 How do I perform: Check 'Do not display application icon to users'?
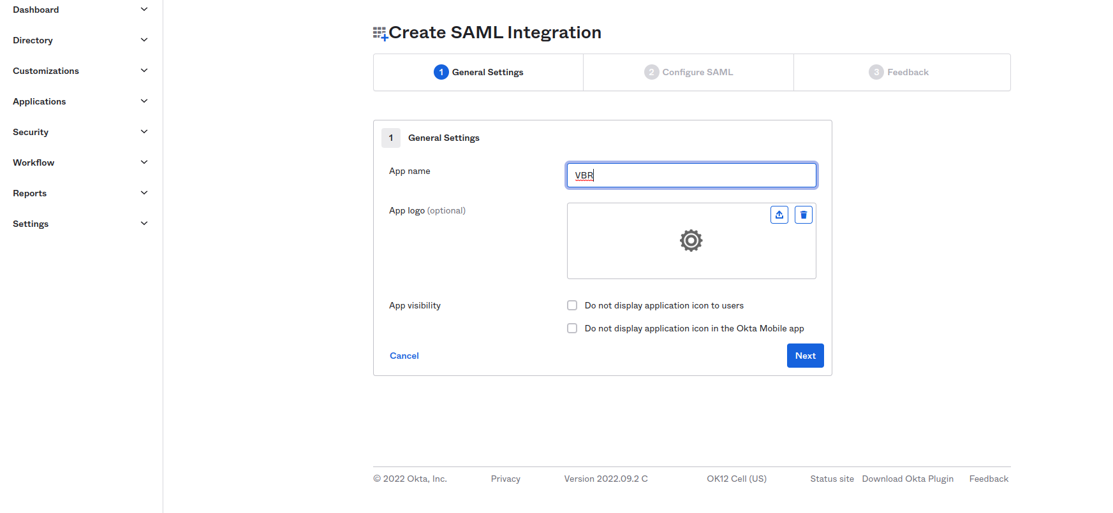point(572,305)
